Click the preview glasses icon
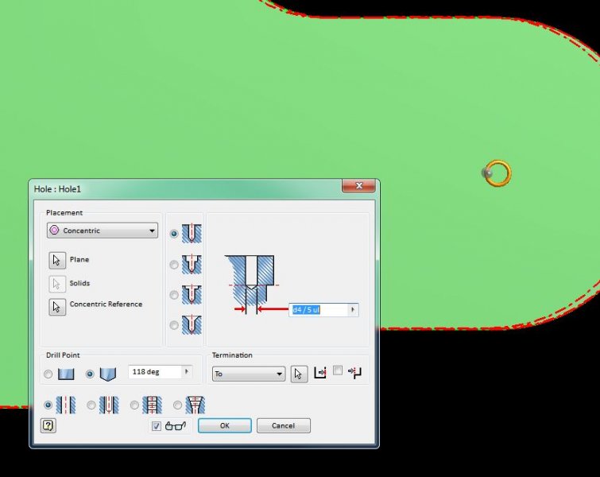Viewport: 600px width, 477px height. point(176,425)
